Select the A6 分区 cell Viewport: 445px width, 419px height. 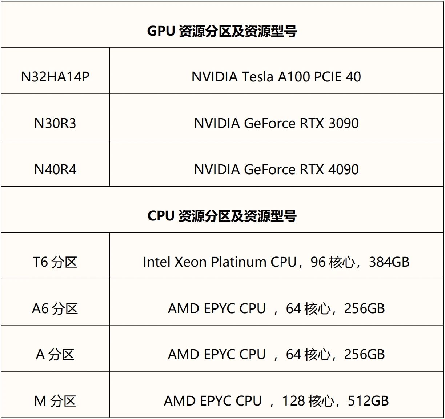[55, 308]
